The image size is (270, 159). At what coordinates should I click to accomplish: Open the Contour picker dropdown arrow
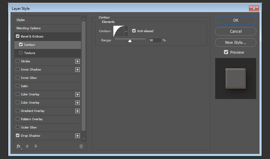coord(126,31)
